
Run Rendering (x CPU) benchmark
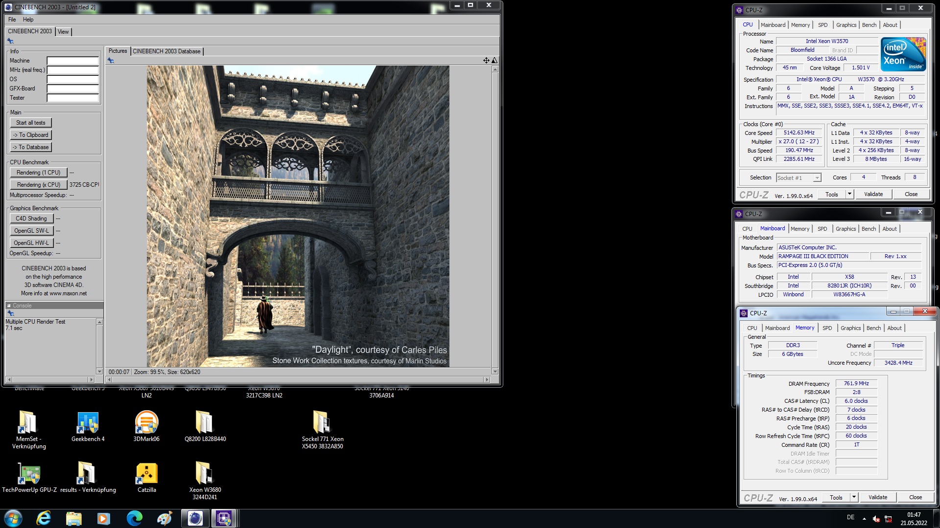[x=38, y=185]
